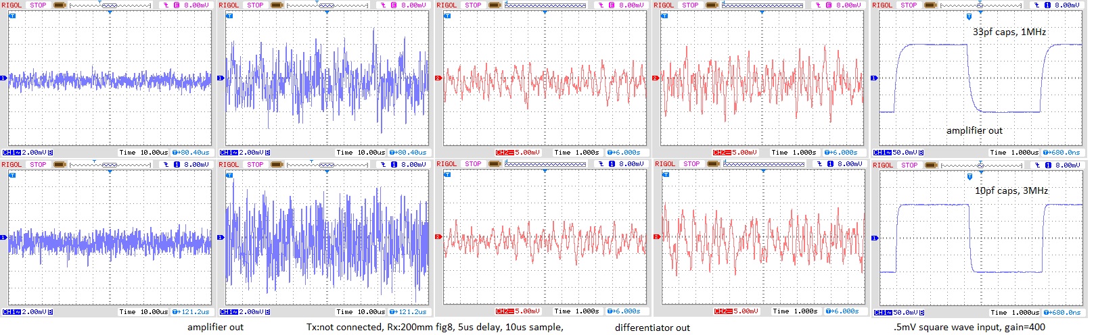
Task: Click the "33pf caps, 1MHz" annotation
Action: point(1009,32)
